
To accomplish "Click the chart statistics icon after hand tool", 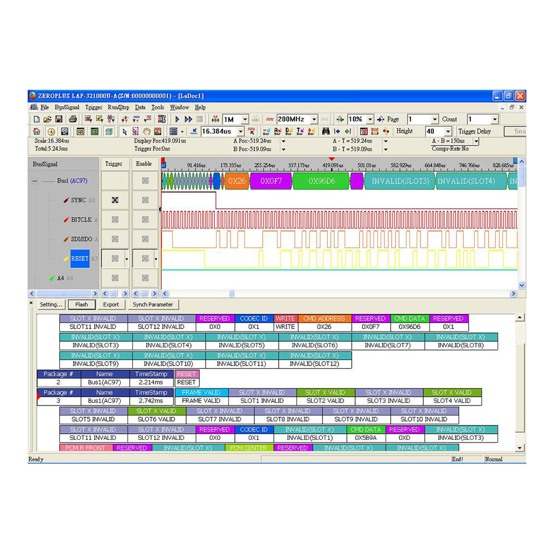I will (x=158, y=131).
